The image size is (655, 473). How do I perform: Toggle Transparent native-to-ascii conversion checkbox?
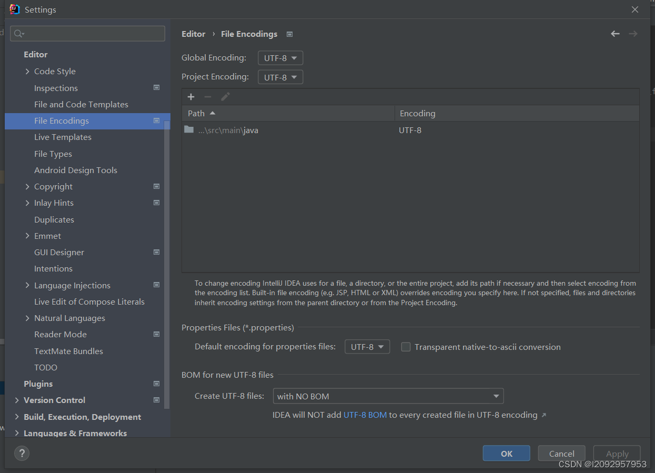click(406, 347)
